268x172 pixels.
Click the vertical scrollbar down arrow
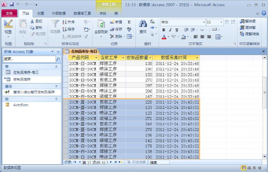tap(264, 157)
